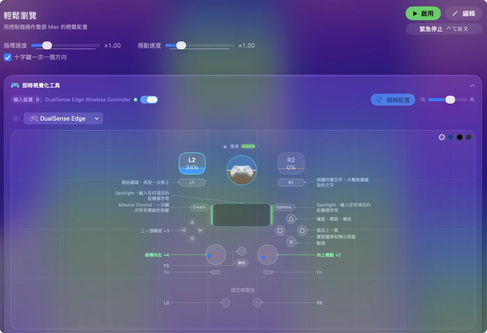The height and width of the screenshot is (333, 487).
Task: Select the blue controller color
Action: (451, 137)
